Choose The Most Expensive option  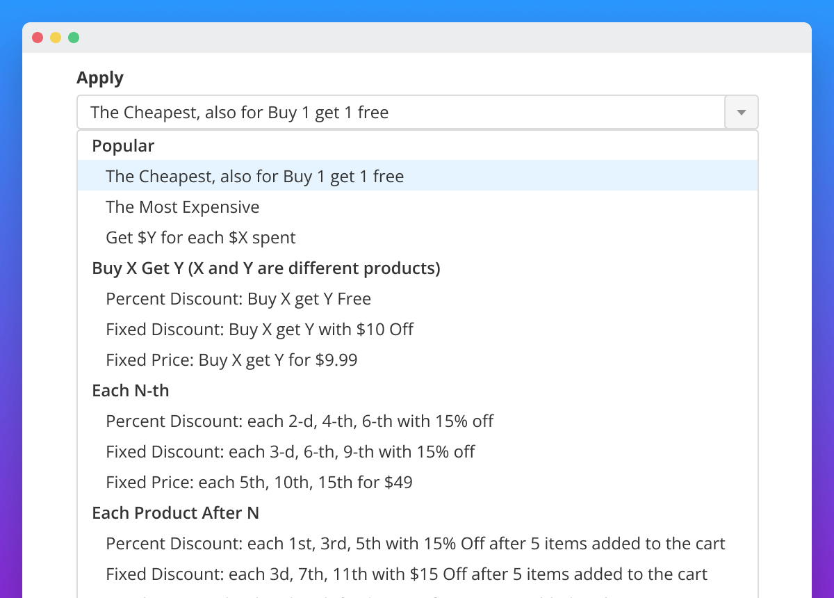coord(182,207)
